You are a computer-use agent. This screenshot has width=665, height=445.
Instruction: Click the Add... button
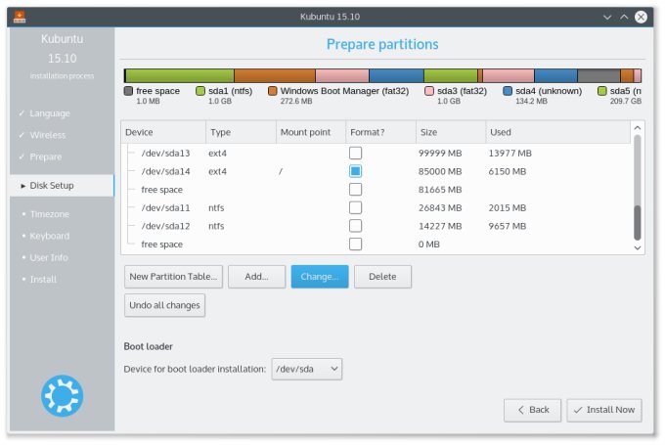pyautogui.click(x=256, y=277)
